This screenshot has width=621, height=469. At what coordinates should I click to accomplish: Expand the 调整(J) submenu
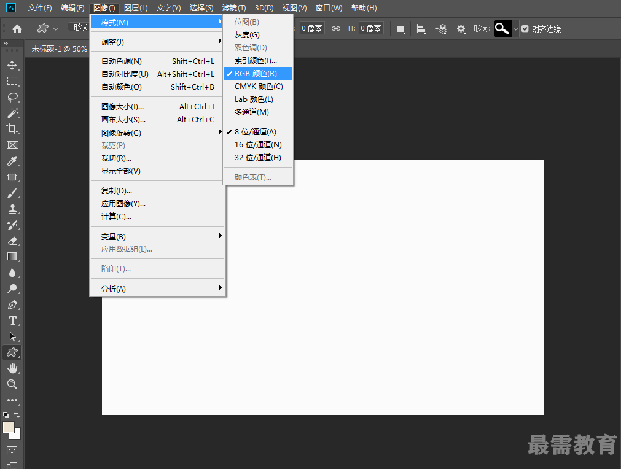[158, 42]
